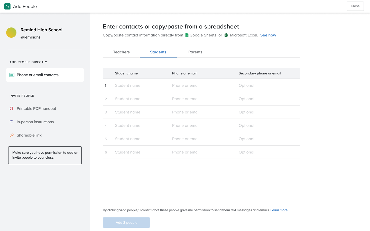The image size is (370, 231).
Task: Click the Optional secondary field in row 5
Action: pos(268,139)
